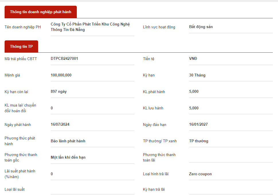Click the KL lưu hành value field
This screenshot has width=278, height=195.
194,108
